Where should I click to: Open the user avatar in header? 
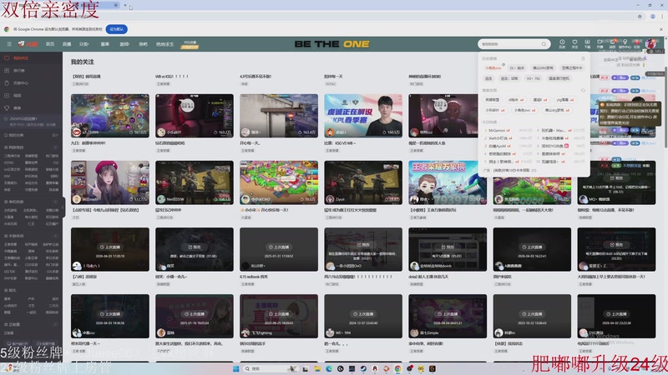click(x=651, y=43)
